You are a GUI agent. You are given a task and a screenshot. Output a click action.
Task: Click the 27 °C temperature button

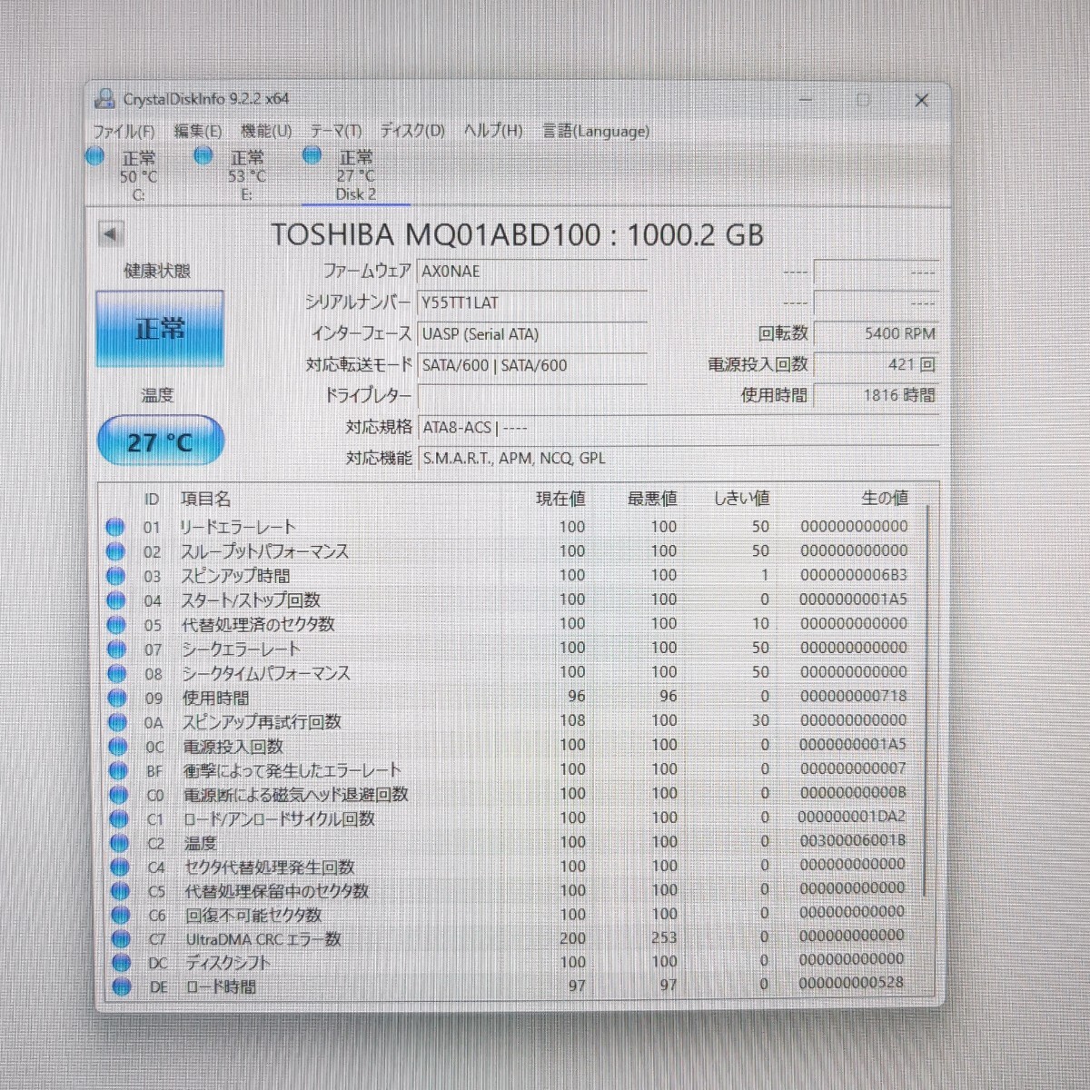click(160, 442)
